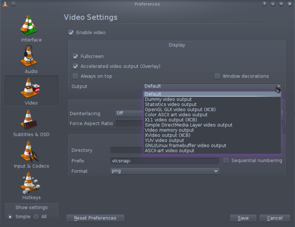Viewport: 295px width, 227px height.
Task: Select the Video settings cone icon
Action: 30,88
